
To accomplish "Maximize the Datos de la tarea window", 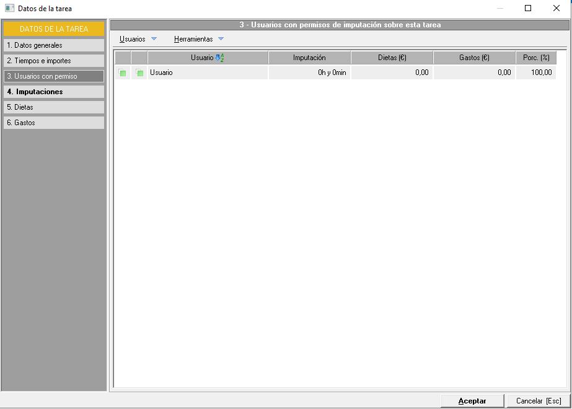I will 528,9.
